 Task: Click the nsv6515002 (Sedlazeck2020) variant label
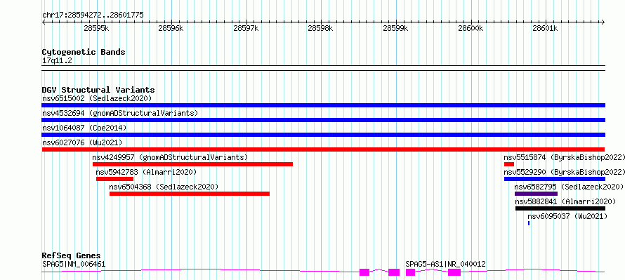[x=97, y=98]
